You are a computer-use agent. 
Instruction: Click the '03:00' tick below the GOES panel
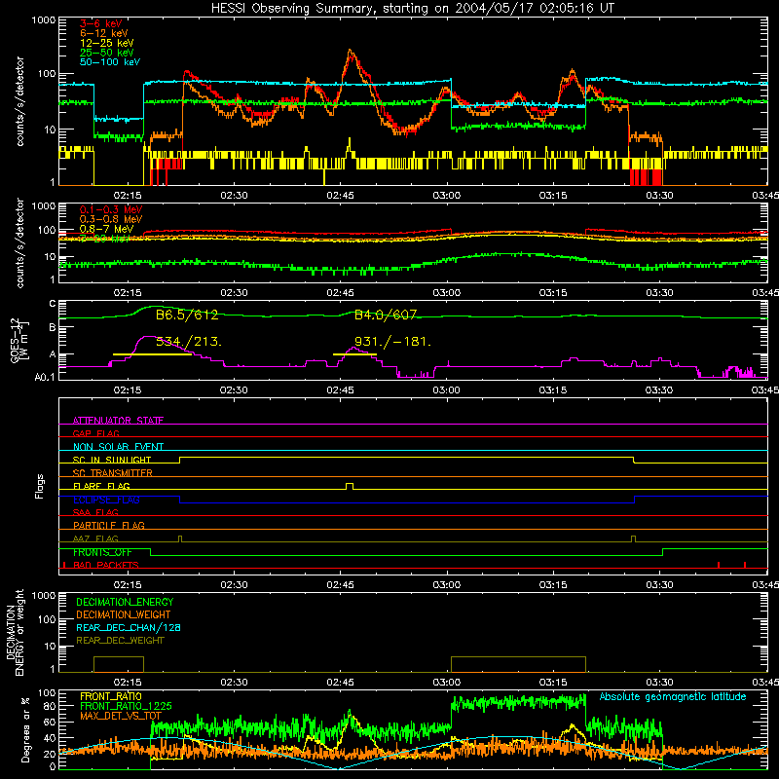(447, 390)
